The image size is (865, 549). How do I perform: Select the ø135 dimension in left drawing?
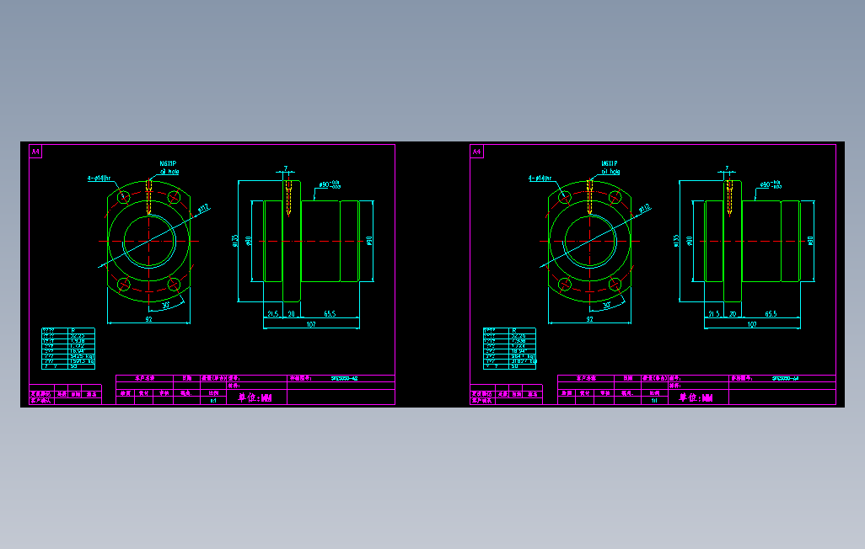click(234, 241)
